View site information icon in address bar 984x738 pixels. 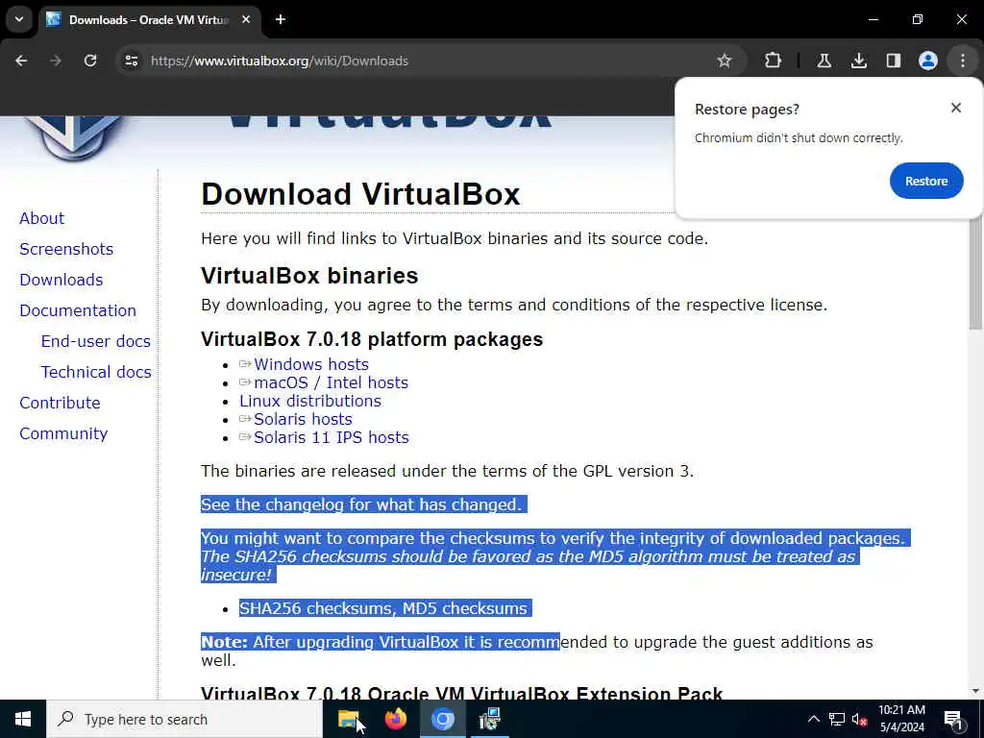point(131,61)
